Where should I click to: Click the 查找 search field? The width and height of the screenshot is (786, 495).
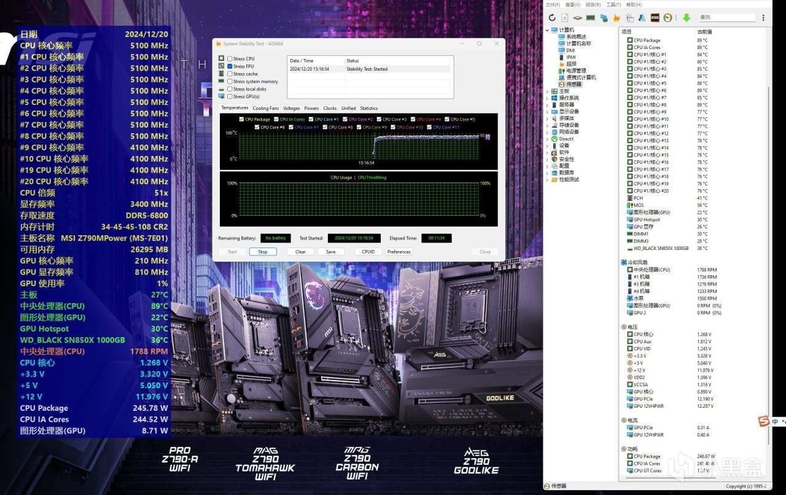click(726, 18)
